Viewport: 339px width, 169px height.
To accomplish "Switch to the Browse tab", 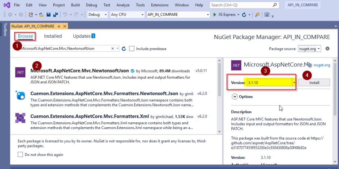I will pyautogui.click(x=25, y=36).
